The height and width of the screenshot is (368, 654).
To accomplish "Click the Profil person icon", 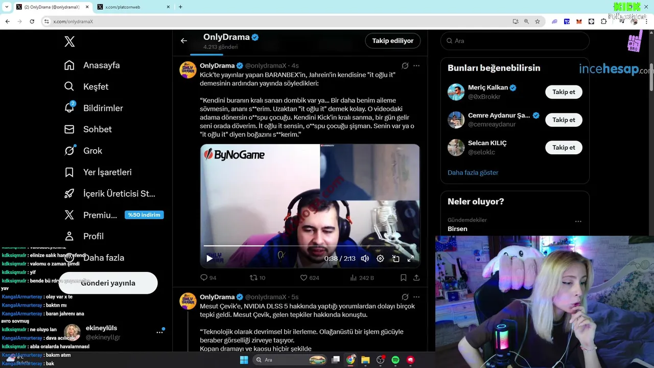I will (69, 236).
